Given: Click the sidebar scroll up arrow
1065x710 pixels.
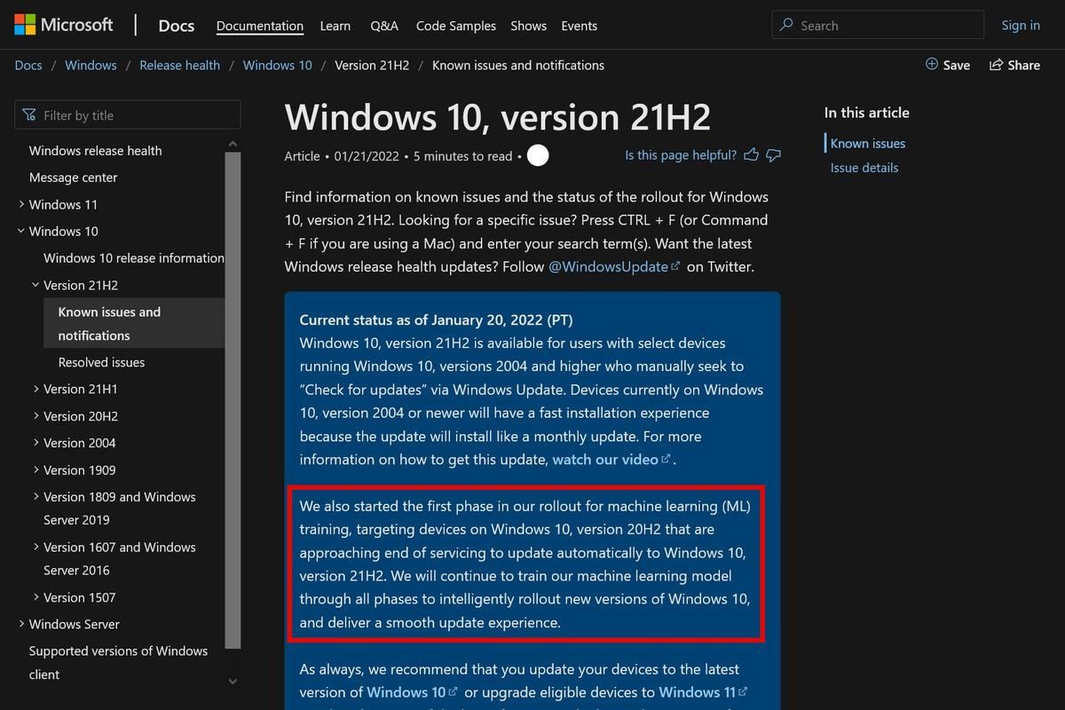Looking at the screenshot, I should pyautogui.click(x=233, y=144).
